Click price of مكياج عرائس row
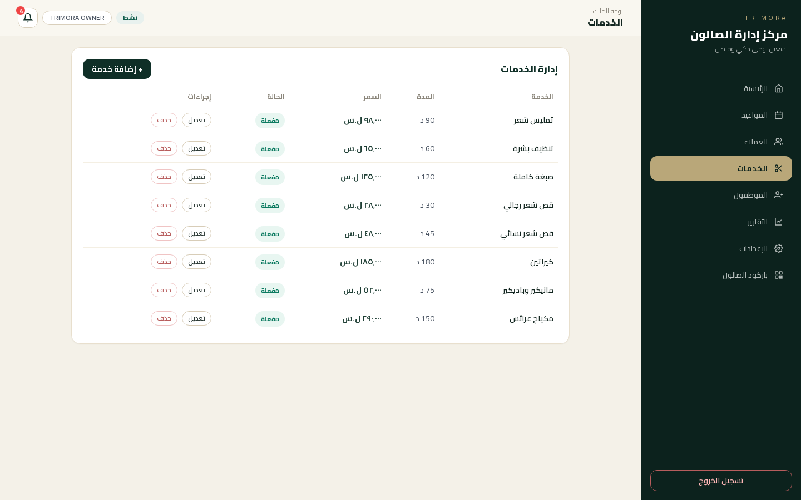 [x=362, y=319]
